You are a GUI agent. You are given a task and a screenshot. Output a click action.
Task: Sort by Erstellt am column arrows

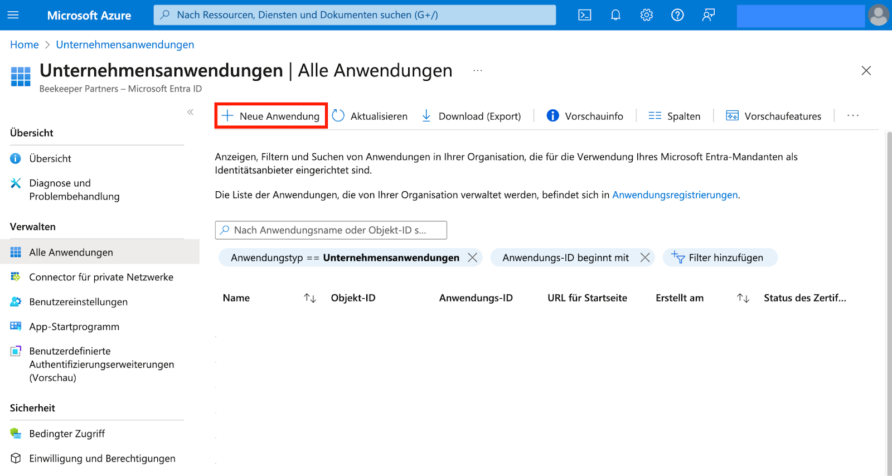[x=743, y=298]
